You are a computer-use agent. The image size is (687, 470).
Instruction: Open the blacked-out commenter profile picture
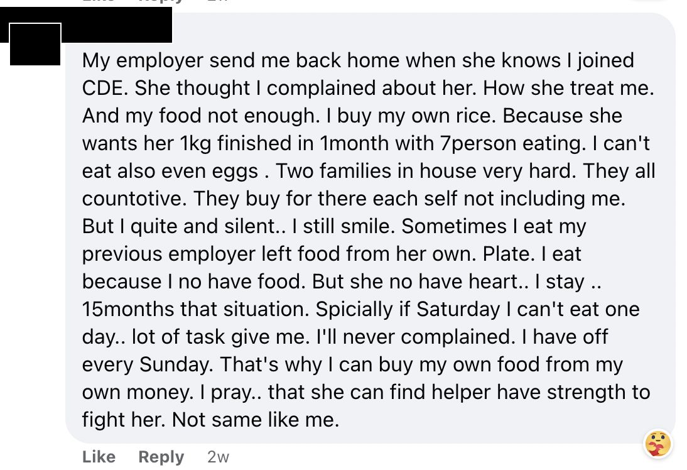pyautogui.click(x=35, y=44)
